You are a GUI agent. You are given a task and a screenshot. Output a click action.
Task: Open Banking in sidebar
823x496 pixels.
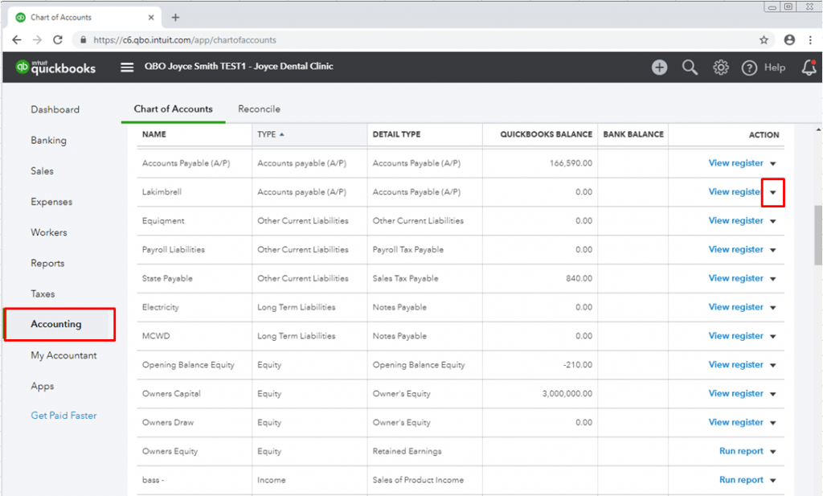pos(48,141)
